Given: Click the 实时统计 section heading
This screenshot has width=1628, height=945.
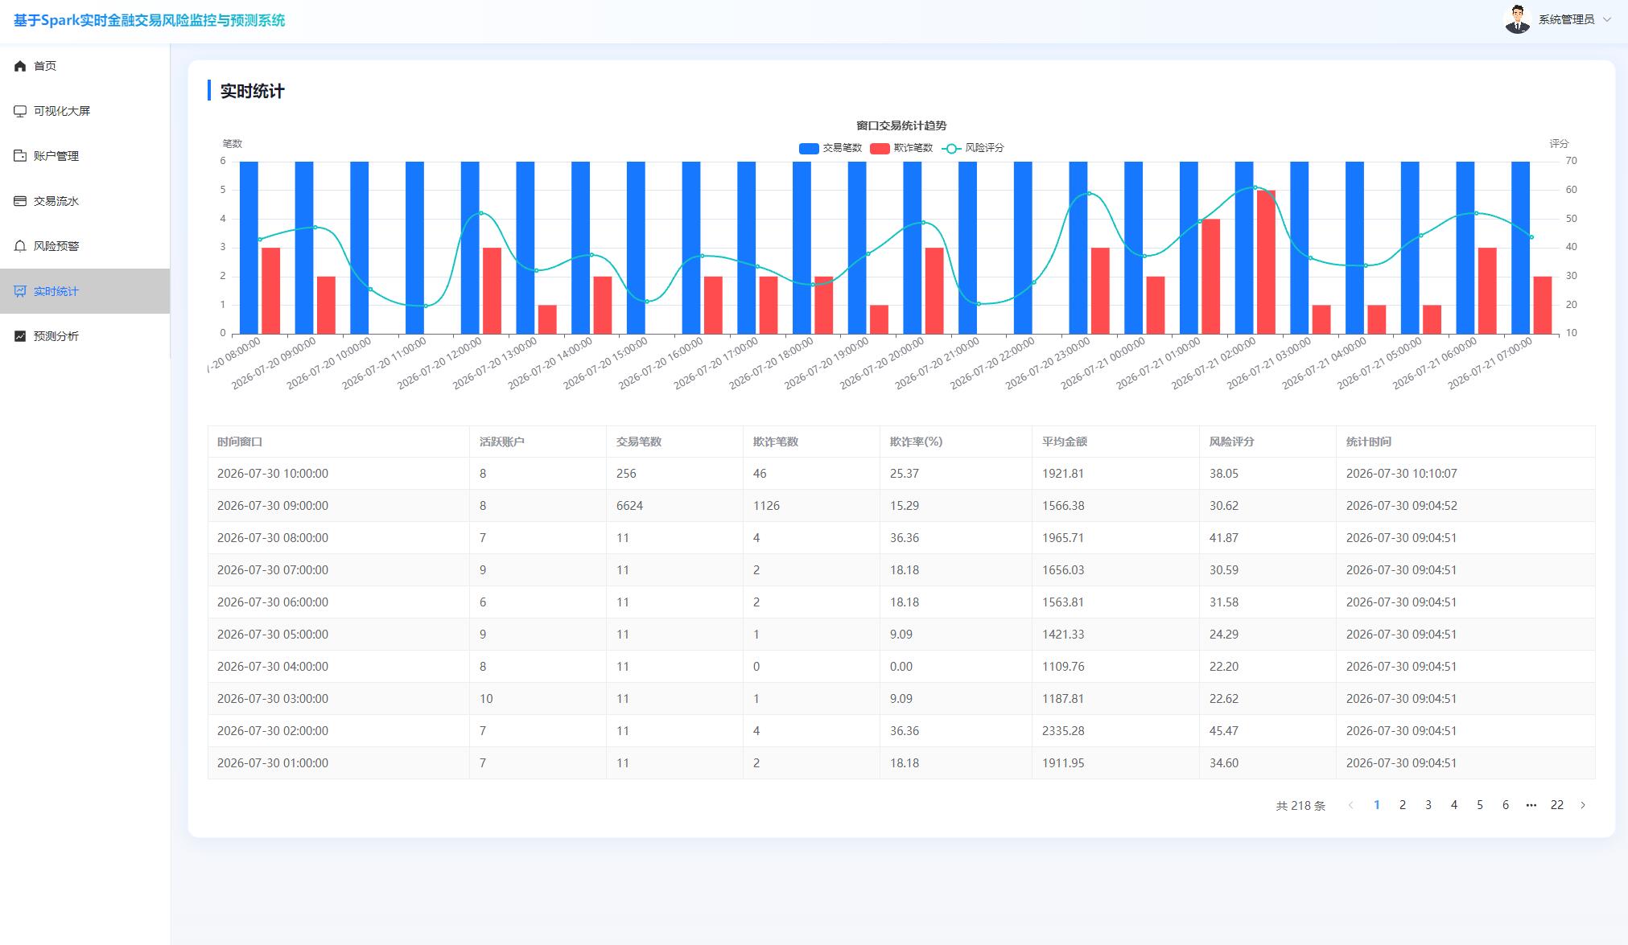Looking at the screenshot, I should tap(252, 91).
